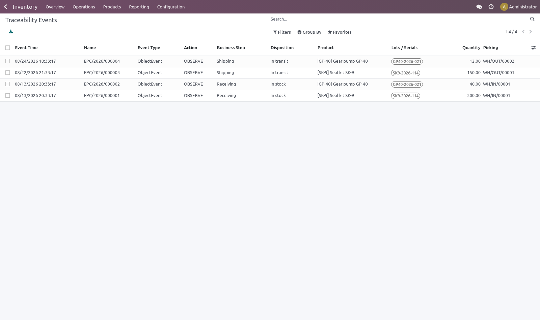Click the EPC/2026/000001 name cell
The width and height of the screenshot is (540, 320).
[102, 96]
